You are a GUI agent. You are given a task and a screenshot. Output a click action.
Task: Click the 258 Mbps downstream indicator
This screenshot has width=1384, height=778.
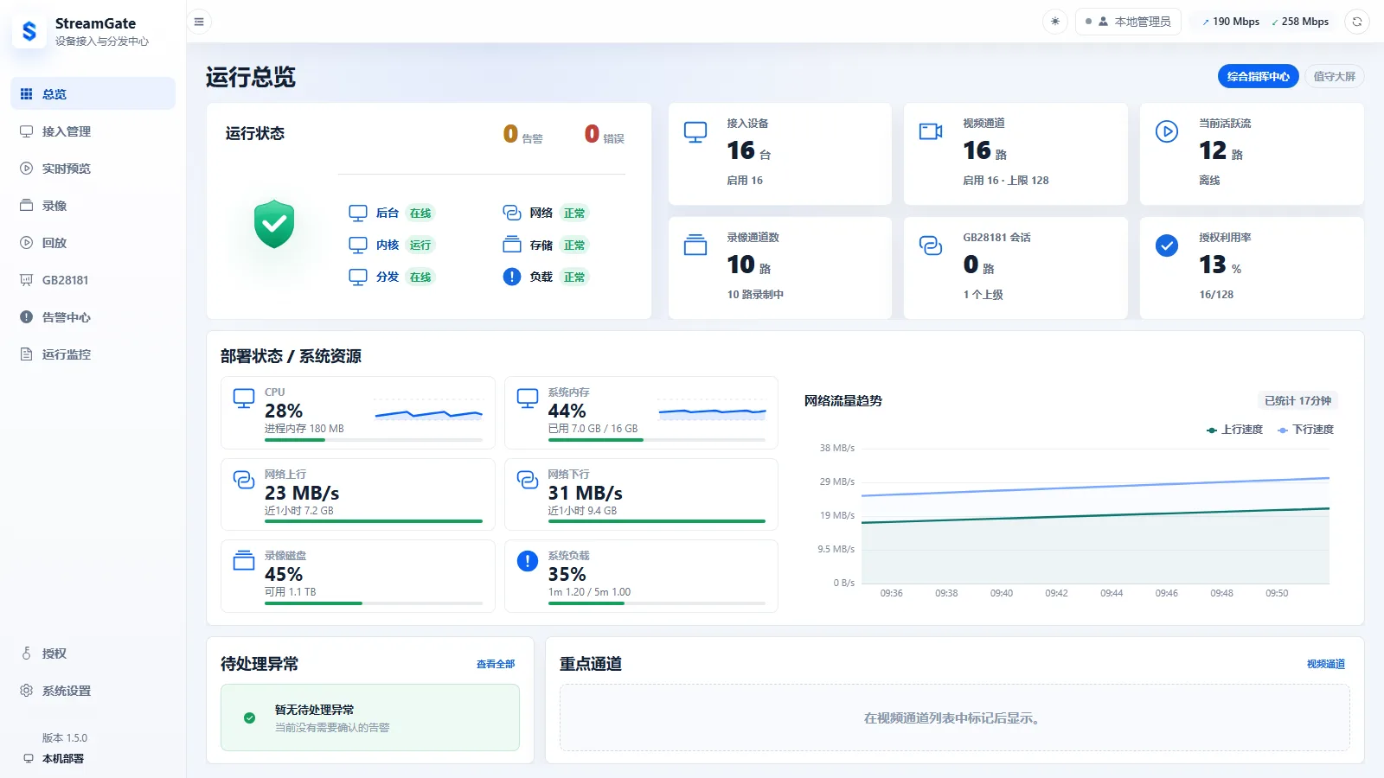pos(1299,22)
